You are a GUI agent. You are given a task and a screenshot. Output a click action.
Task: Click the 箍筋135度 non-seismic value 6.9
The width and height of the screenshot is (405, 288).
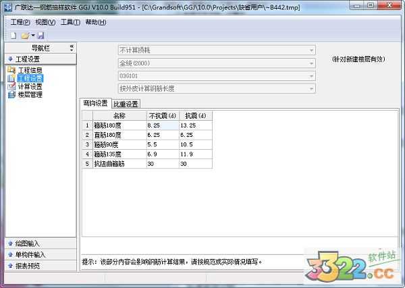click(x=163, y=154)
